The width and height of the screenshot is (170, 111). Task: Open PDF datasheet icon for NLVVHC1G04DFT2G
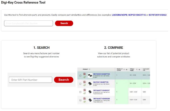[84, 82]
